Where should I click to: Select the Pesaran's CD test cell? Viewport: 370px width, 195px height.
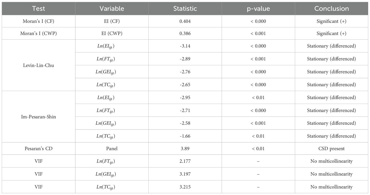pos(39,149)
